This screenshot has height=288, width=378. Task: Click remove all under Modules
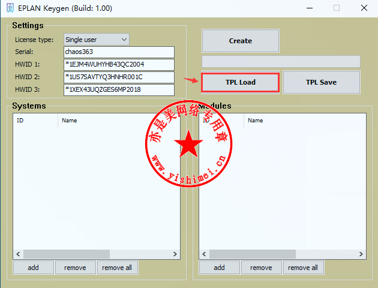coord(303,268)
